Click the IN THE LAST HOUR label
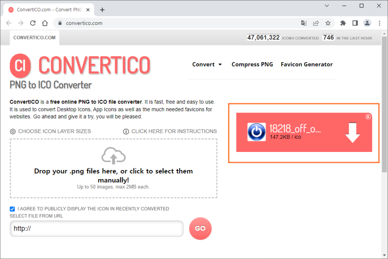 [354, 38]
